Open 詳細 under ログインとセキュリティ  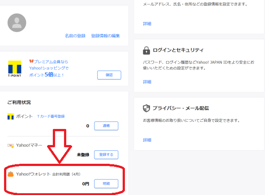[x=147, y=82]
